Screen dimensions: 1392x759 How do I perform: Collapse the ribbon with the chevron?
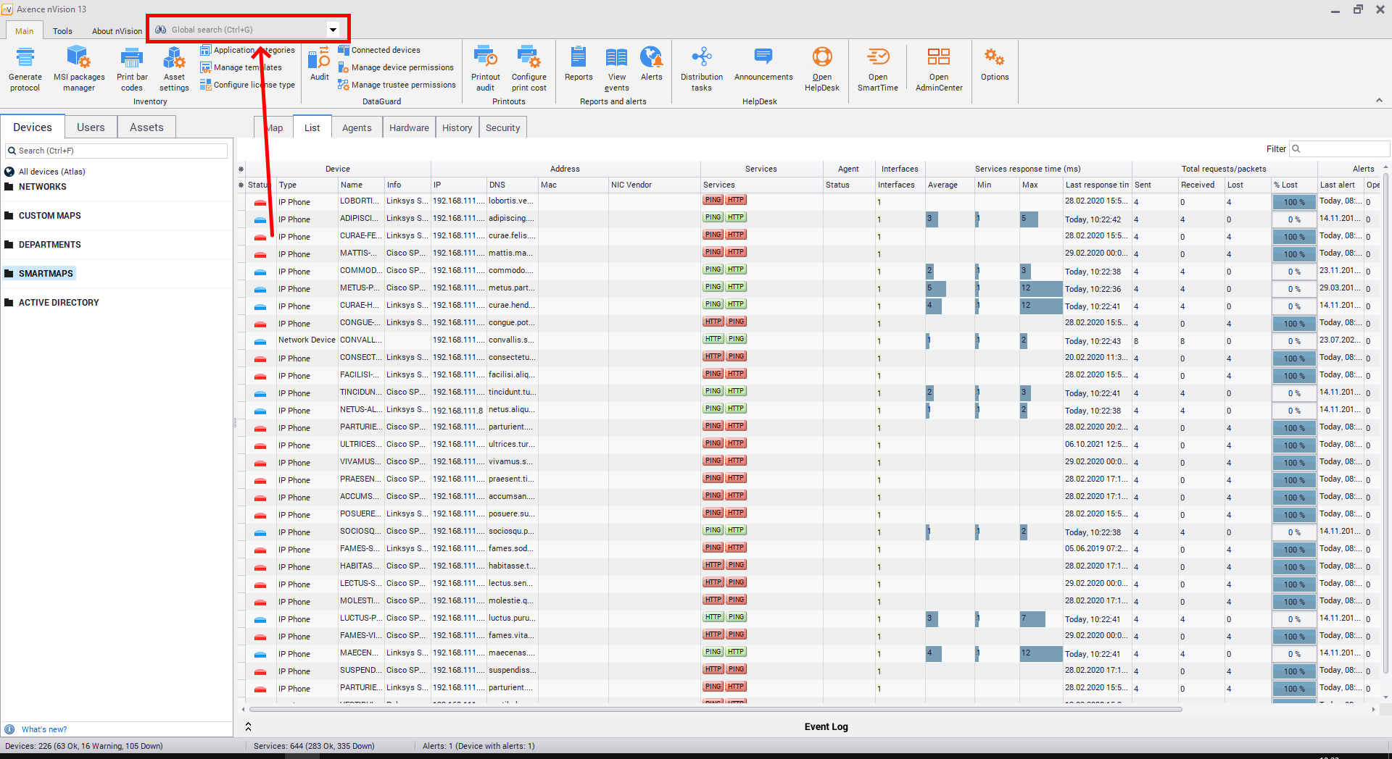(1379, 101)
